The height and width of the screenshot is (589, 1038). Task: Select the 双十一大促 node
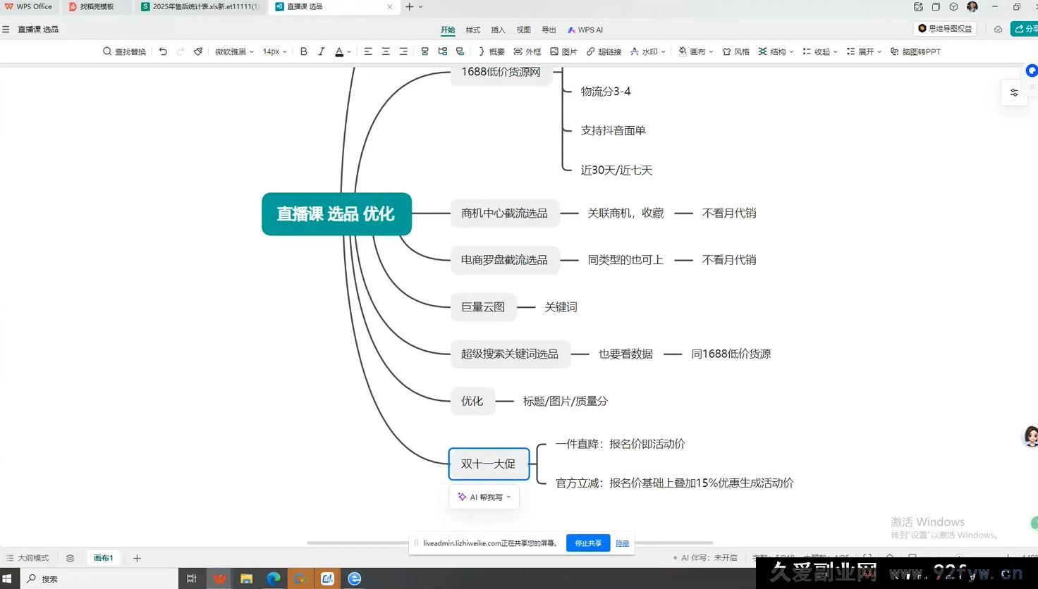click(489, 464)
